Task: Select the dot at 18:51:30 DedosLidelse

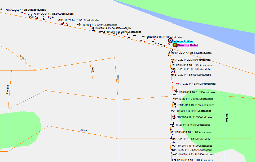Action: [x=172, y=53]
